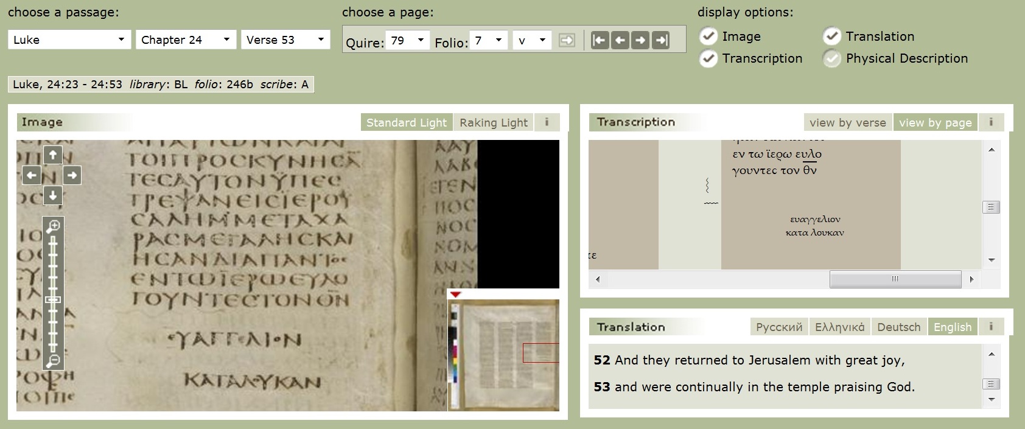1025x429 pixels.
Task: Jump to the last page
Action: [x=660, y=40]
